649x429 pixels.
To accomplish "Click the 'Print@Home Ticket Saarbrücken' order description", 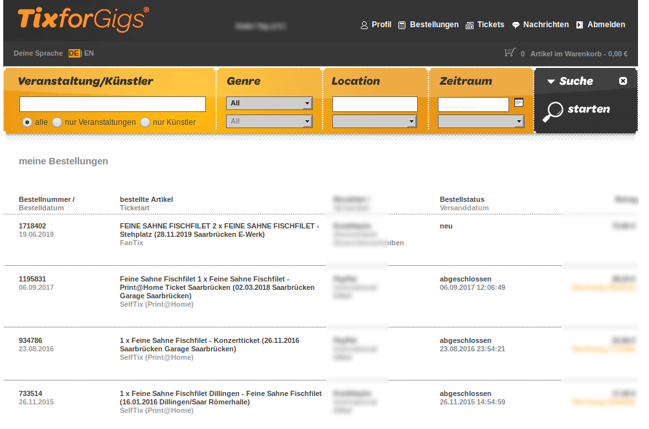I will 217,287.
